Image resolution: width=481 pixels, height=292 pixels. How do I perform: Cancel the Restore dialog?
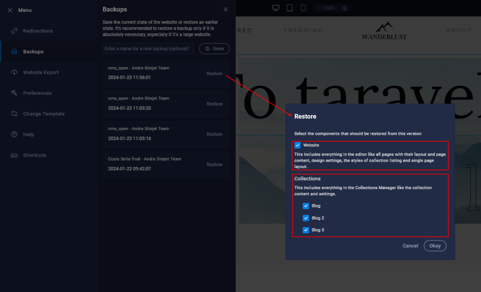410,246
